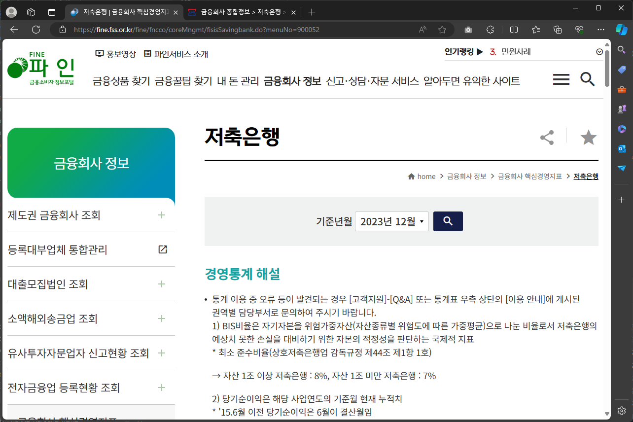633x422 pixels.
Task: Open a new browser tab
Action: (312, 12)
